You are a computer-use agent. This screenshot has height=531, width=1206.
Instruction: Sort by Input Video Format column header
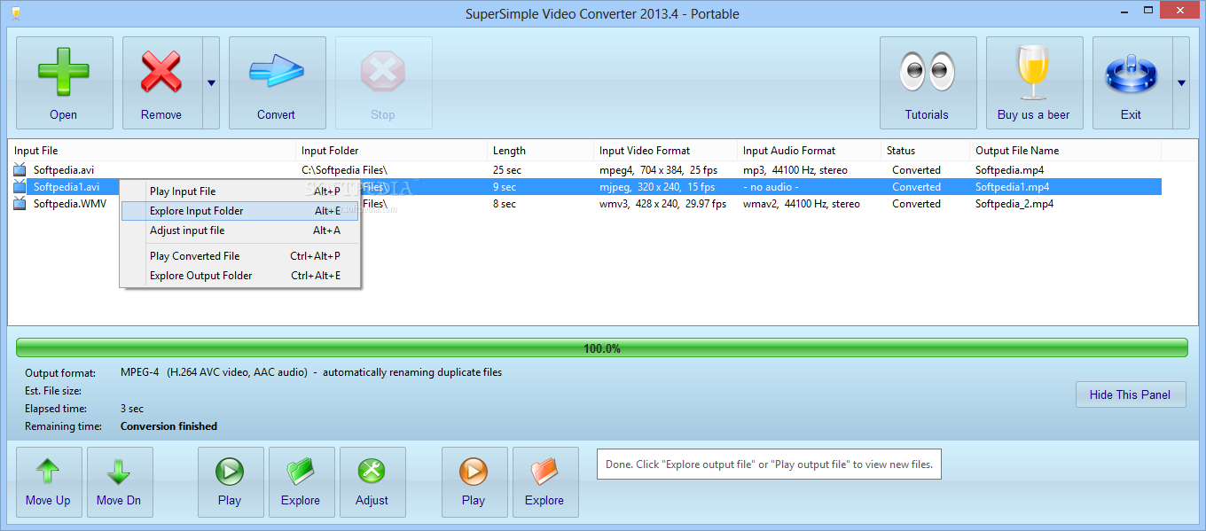(666, 151)
